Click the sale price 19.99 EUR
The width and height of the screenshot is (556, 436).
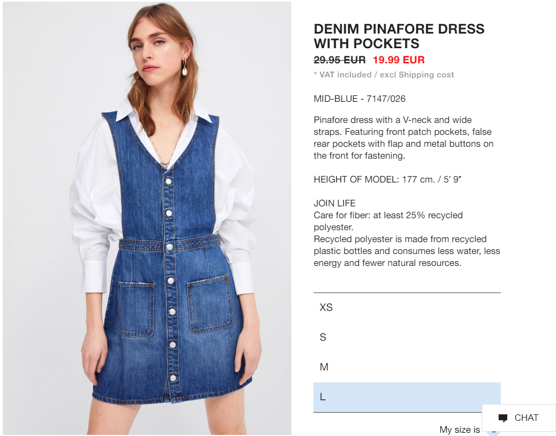tap(398, 60)
